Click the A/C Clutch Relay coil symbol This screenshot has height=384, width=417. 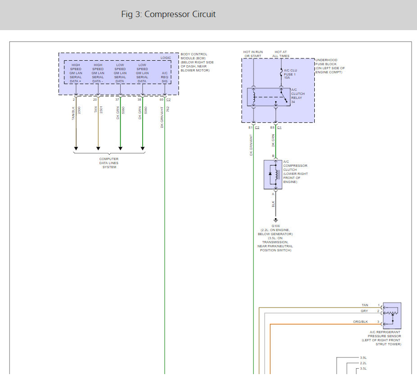click(x=254, y=97)
